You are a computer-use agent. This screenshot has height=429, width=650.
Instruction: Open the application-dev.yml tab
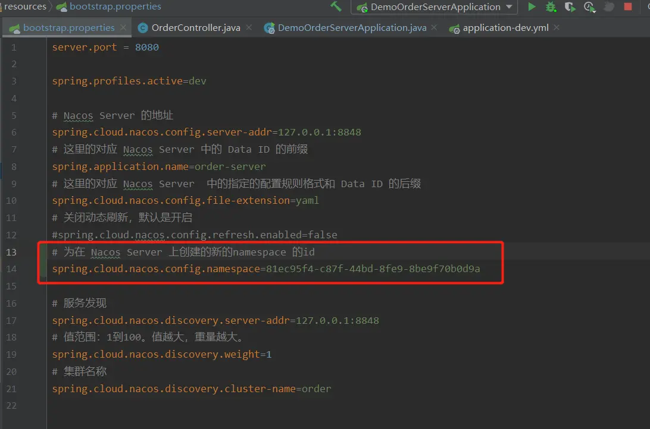(505, 28)
